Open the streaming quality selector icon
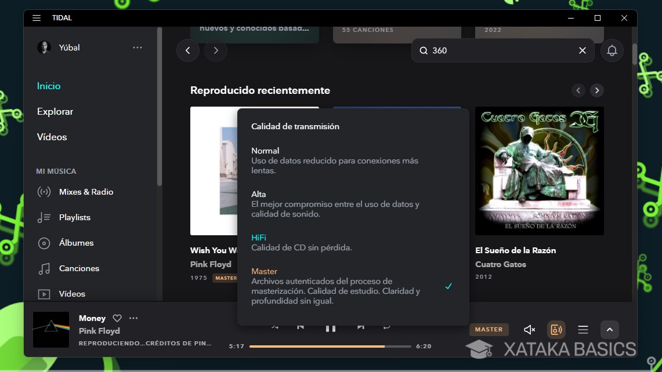This screenshot has height=372, width=662. tap(556, 329)
